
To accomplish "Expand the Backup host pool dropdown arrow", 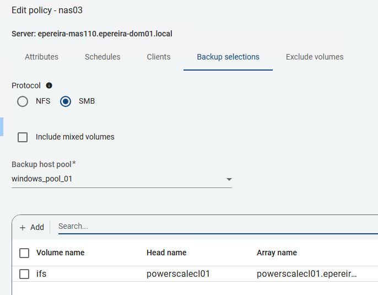I will pyautogui.click(x=229, y=179).
